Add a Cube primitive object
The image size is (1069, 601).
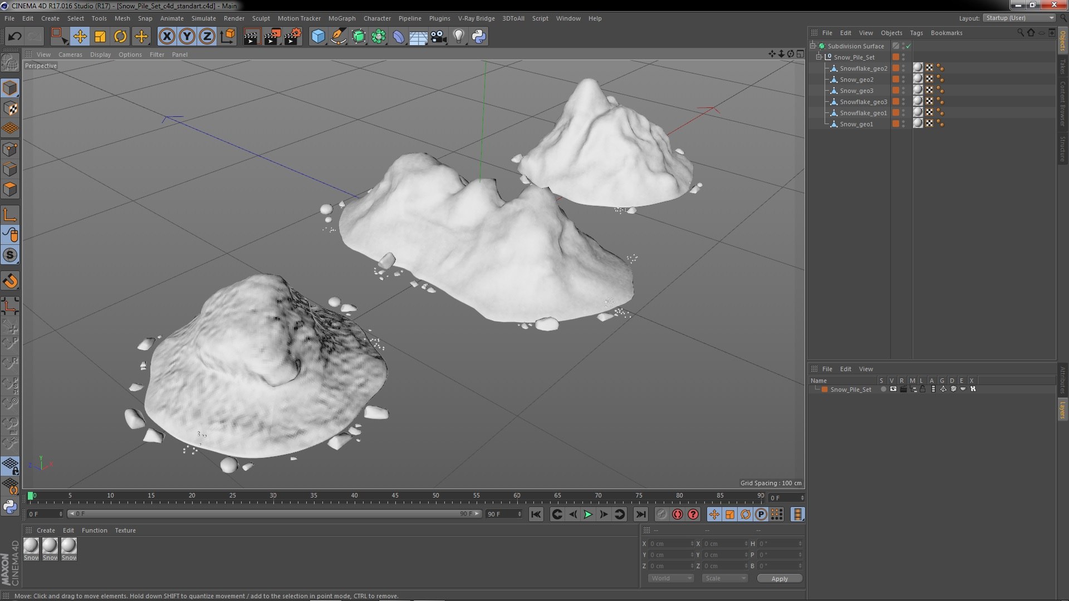point(318,37)
